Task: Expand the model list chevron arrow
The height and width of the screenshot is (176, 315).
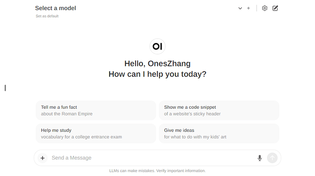Action: 240,8
